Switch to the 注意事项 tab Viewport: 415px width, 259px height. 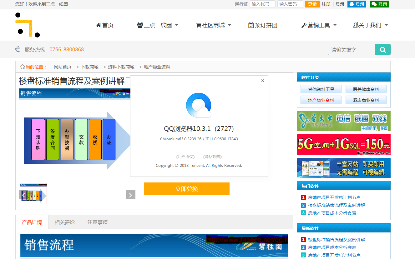[98, 222]
